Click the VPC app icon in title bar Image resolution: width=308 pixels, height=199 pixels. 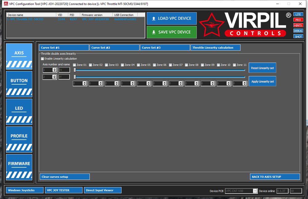6,4
